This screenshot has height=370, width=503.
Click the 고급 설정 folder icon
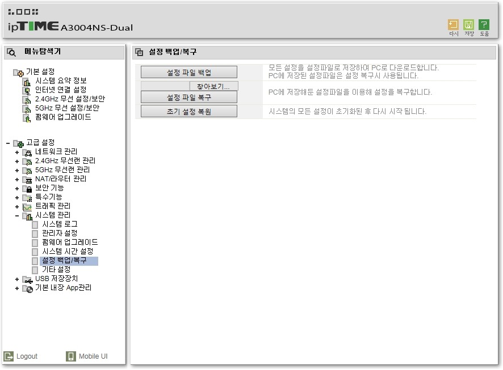tap(18, 143)
